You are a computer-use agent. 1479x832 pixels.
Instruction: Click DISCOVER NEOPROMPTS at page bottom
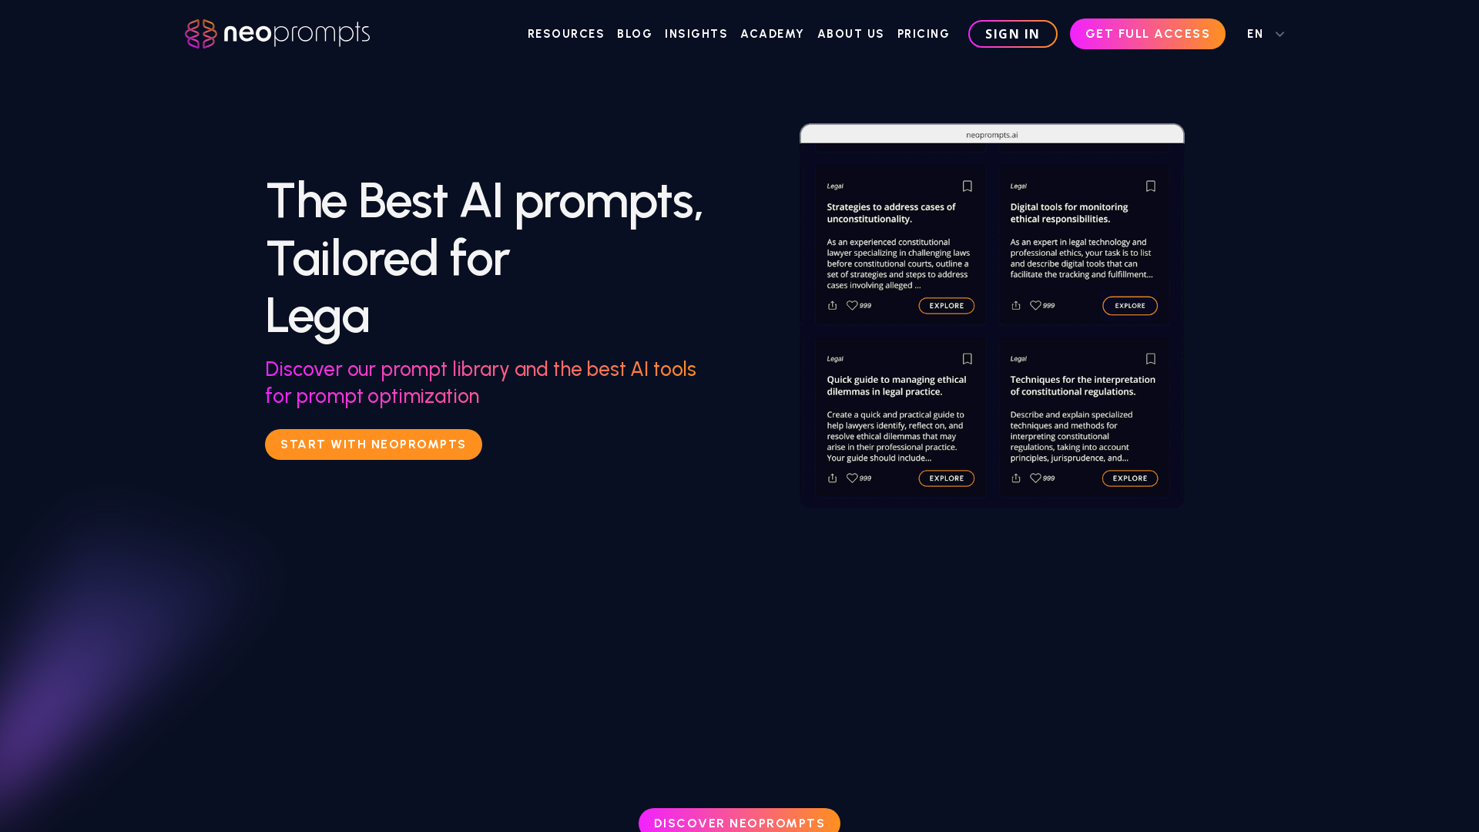click(739, 823)
